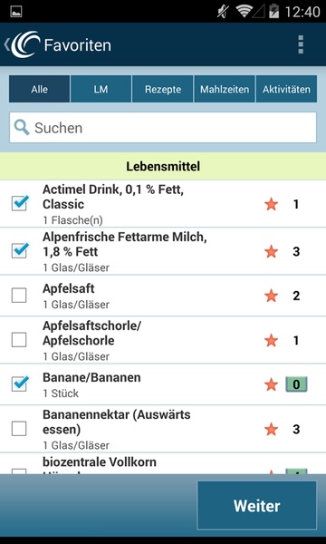Uncheck the Banane/Bananen checkbox

(19, 384)
